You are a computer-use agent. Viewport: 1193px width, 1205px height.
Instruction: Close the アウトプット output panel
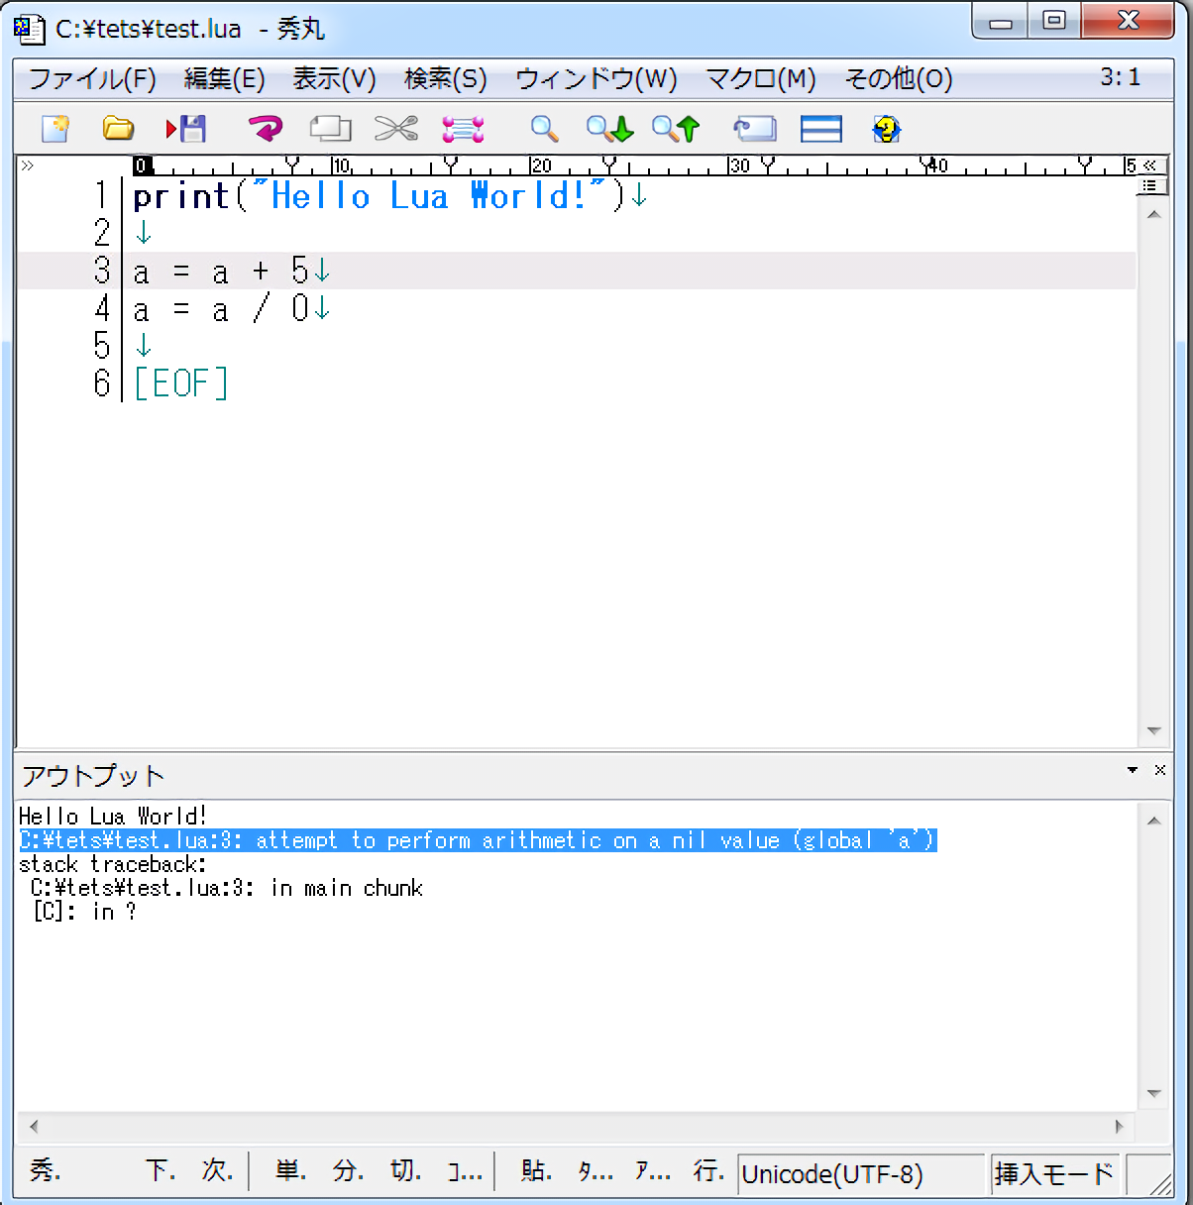[x=1160, y=770]
